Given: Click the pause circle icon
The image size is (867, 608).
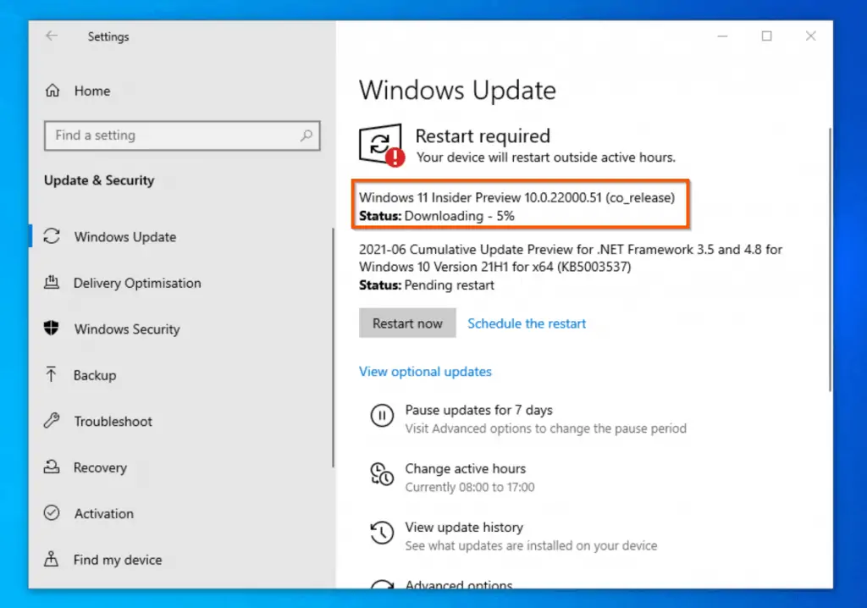Looking at the screenshot, I should [x=382, y=416].
